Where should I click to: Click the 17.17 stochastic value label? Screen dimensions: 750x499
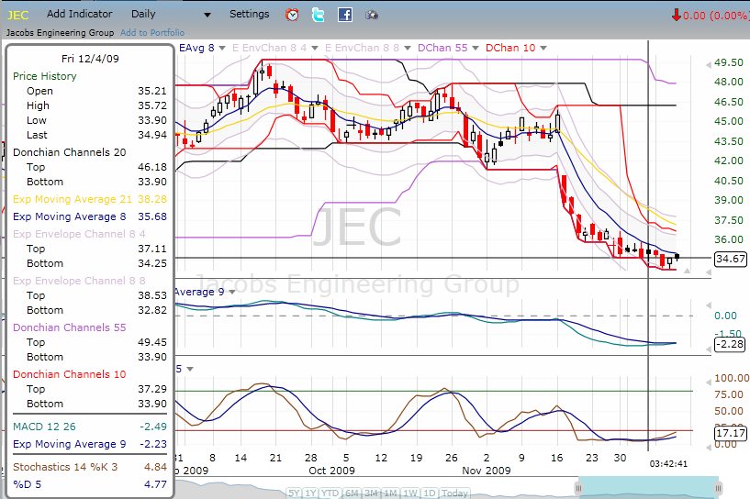[x=730, y=433]
